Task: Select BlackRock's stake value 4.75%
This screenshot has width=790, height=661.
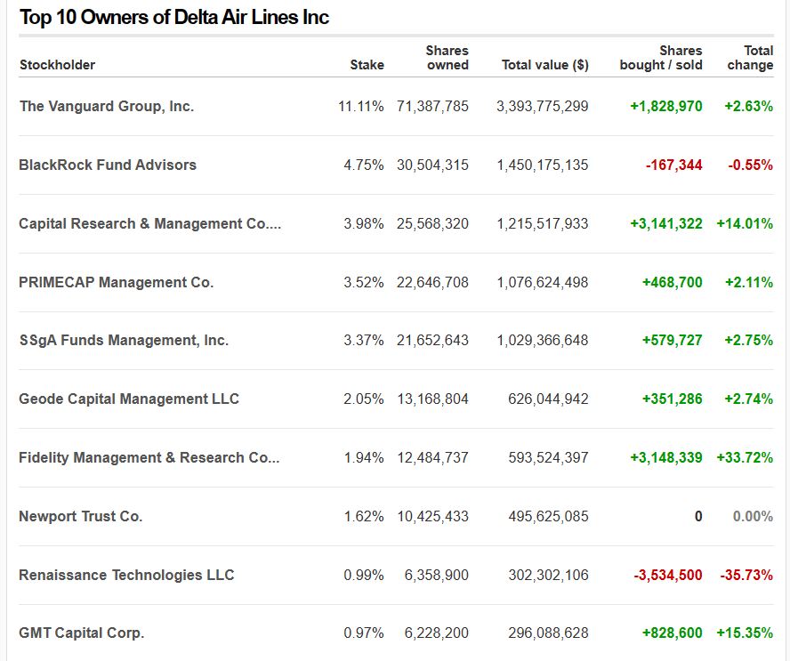Action: point(364,165)
